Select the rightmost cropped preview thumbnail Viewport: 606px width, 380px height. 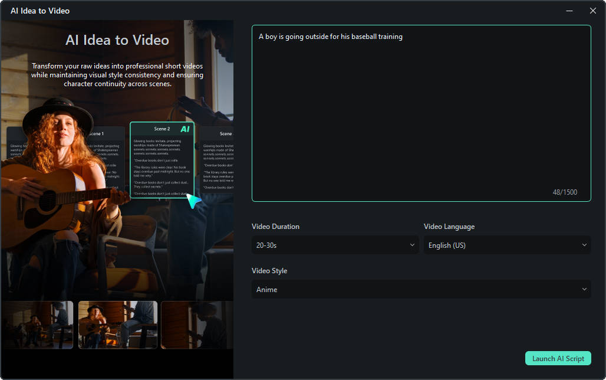click(197, 325)
